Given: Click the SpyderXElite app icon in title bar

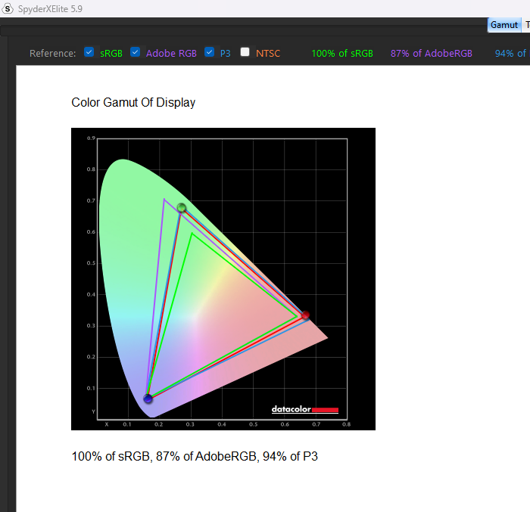Looking at the screenshot, I should tap(8, 8).
